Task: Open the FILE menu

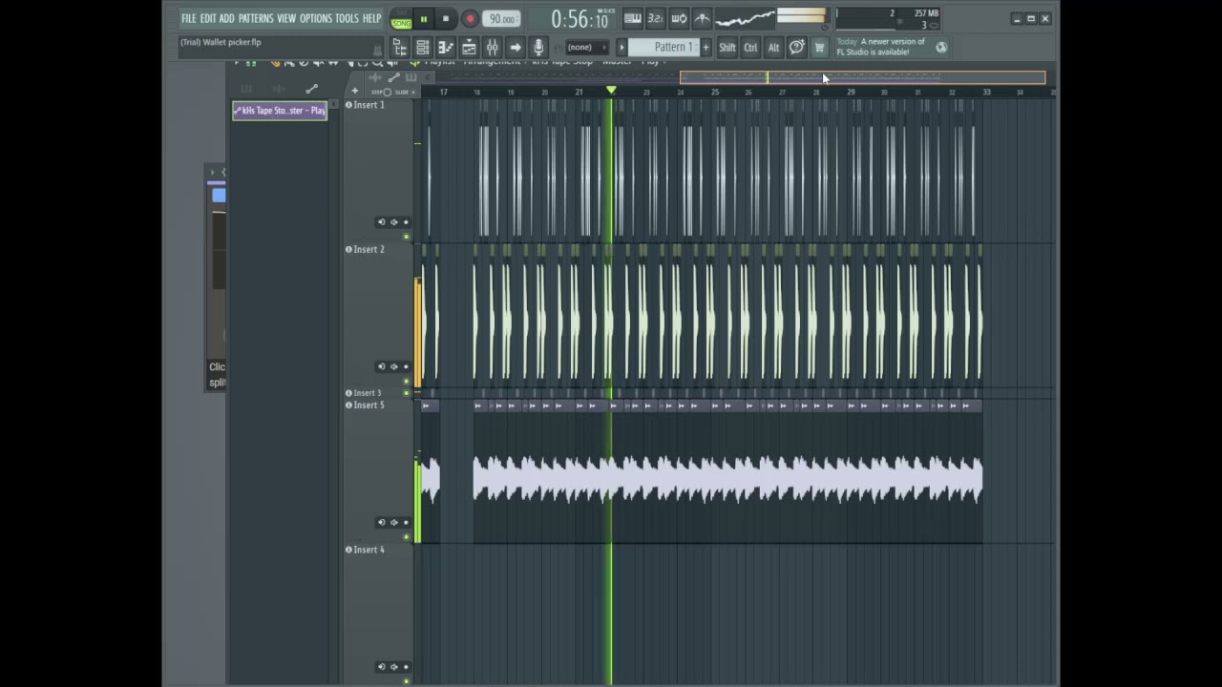Action: (188, 18)
